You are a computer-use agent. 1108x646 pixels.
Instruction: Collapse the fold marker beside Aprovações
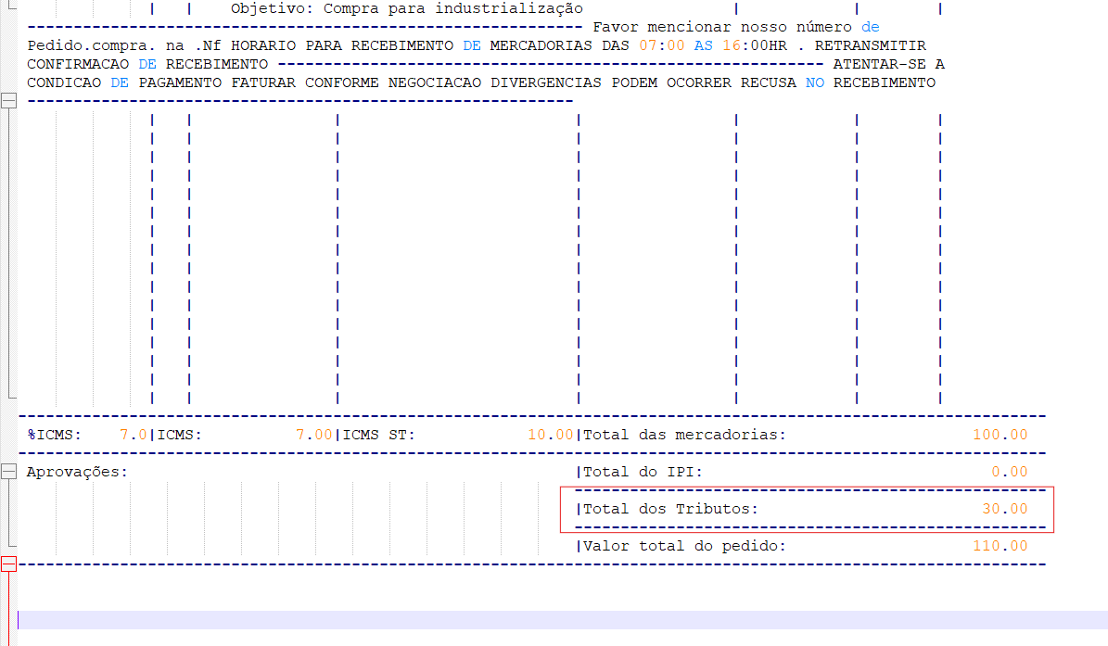click(x=8, y=472)
